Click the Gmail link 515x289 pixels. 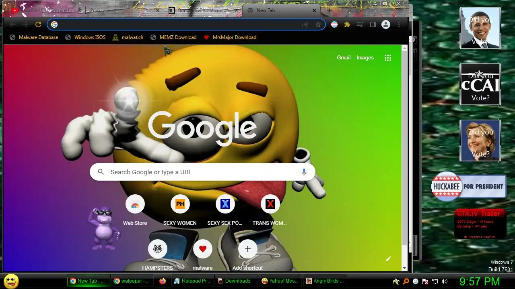pos(344,58)
